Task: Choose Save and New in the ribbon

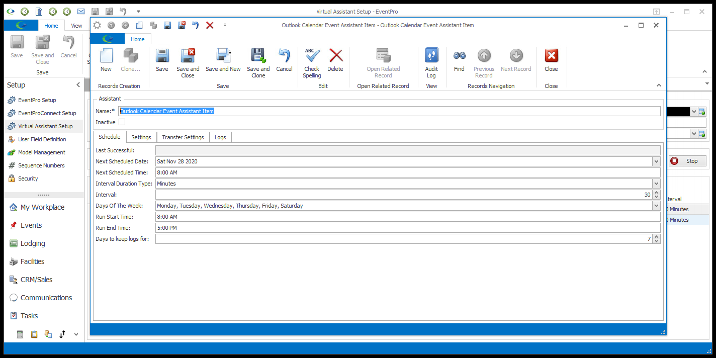Action: click(223, 60)
